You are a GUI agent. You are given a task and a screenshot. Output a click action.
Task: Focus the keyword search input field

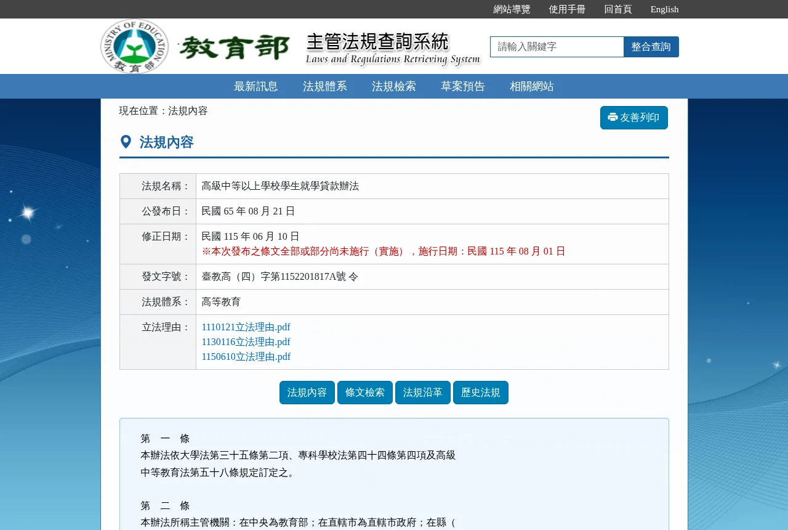[x=557, y=47]
